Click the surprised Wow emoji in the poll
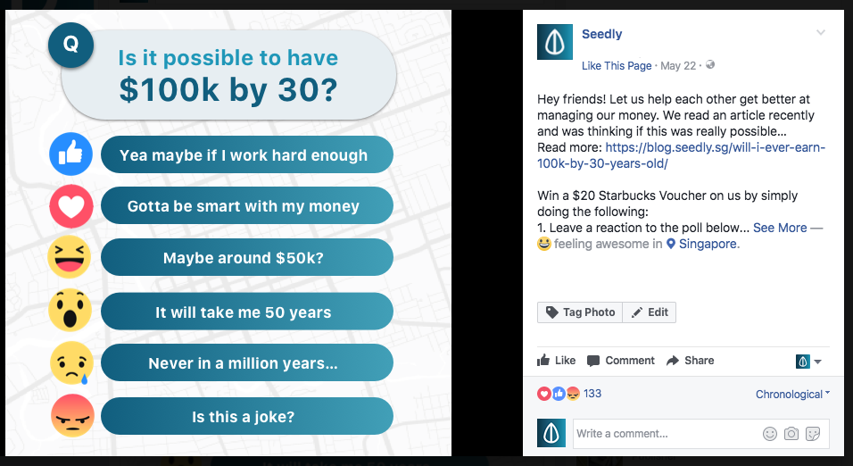Viewport: 853px width, 466px height. [70, 310]
